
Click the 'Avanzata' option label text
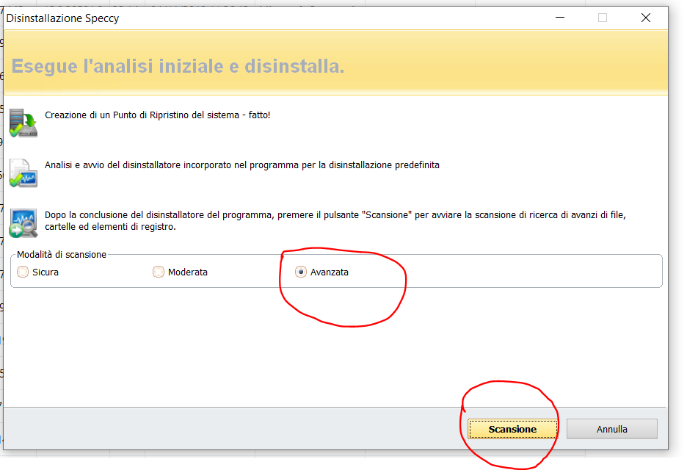pyautogui.click(x=330, y=272)
